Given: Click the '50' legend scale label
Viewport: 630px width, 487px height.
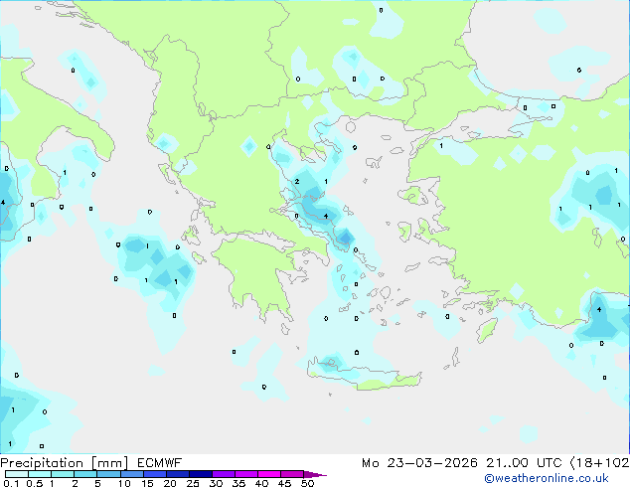Looking at the screenshot, I should point(307,483).
